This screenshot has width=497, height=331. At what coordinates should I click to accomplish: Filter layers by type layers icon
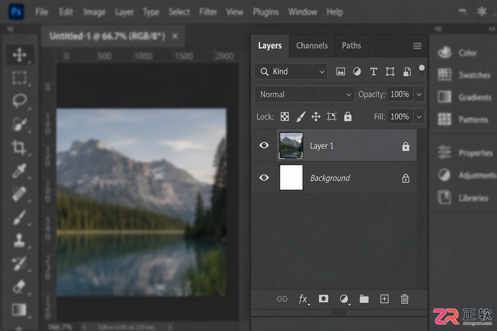(x=373, y=71)
